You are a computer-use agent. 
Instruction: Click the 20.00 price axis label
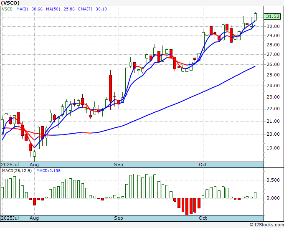click(x=273, y=134)
